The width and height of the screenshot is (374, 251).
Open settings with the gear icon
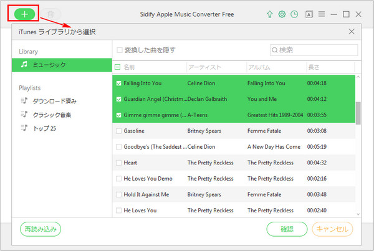[282, 14]
